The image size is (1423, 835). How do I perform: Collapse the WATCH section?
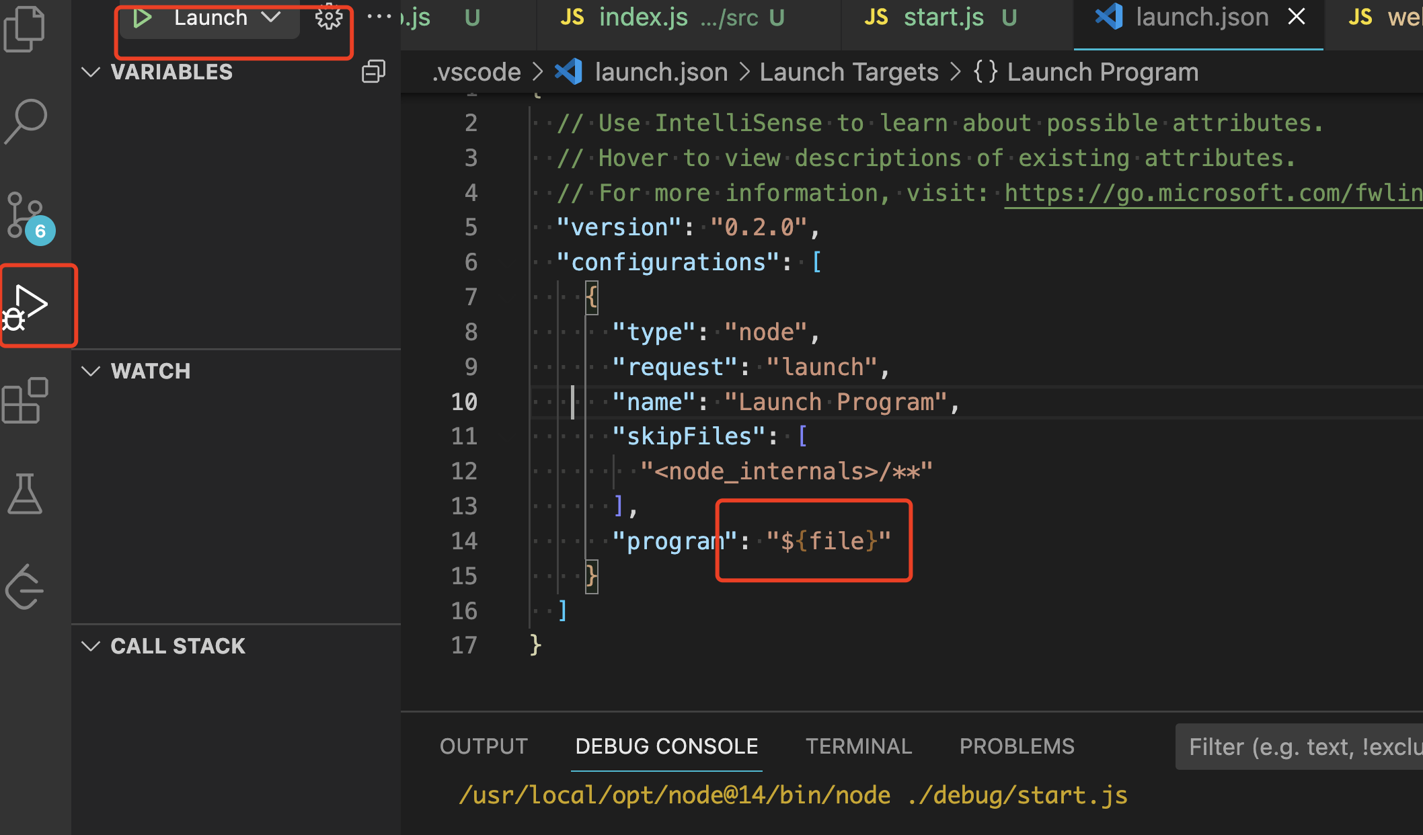(91, 371)
